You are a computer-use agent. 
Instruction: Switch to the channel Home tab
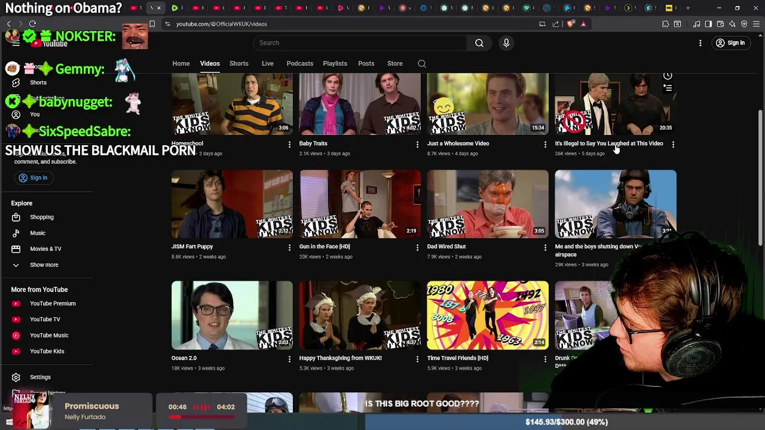coord(181,64)
